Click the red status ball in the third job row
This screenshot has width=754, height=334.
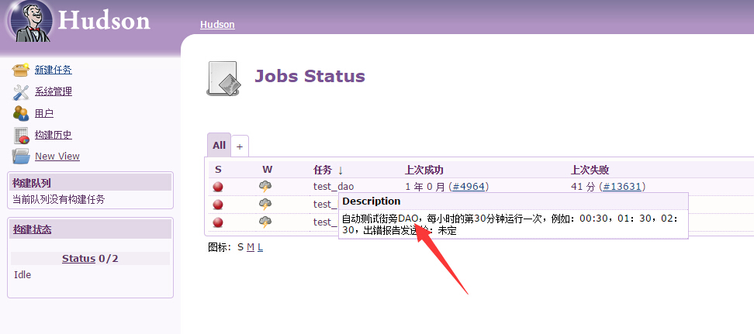[218, 222]
